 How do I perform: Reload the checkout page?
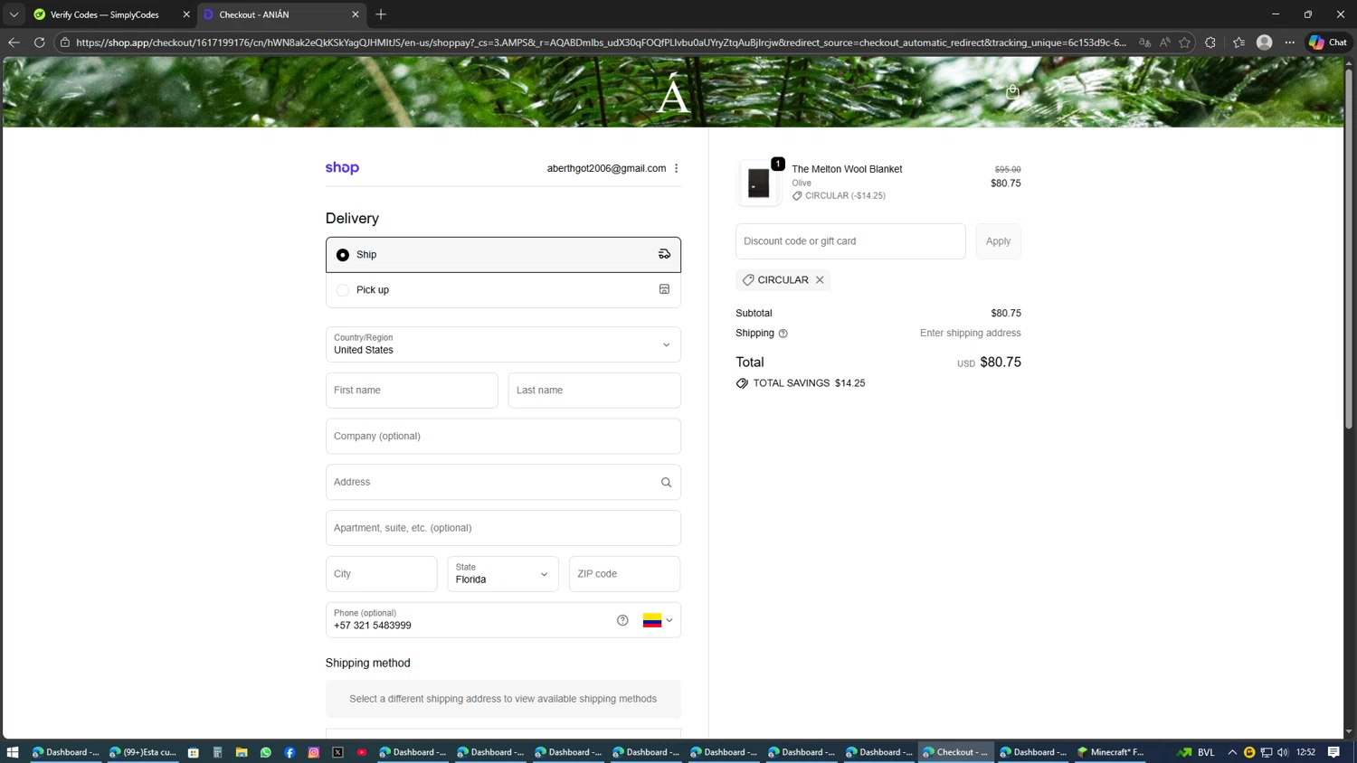click(x=39, y=42)
